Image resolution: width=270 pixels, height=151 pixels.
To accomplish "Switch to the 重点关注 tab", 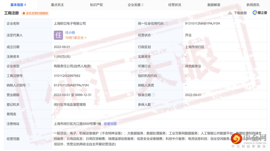I will (57, 5).
